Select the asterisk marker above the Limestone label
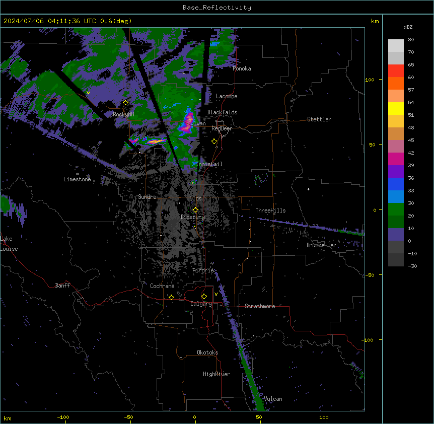 tap(77, 174)
